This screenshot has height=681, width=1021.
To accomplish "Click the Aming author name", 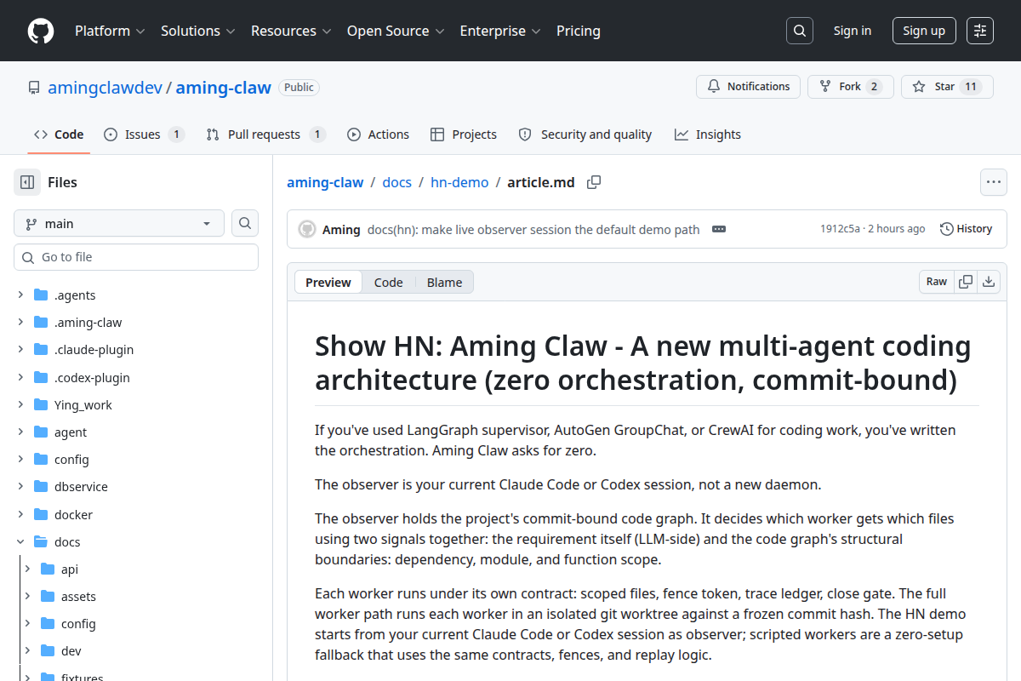I will pyautogui.click(x=341, y=229).
